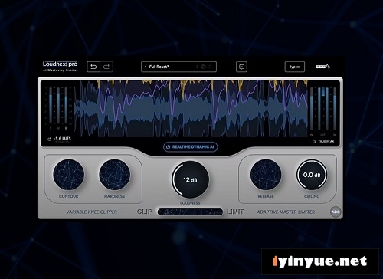Viewport: 383px width, 279px height.
Task: Click the Bypass button
Action: click(x=295, y=67)
